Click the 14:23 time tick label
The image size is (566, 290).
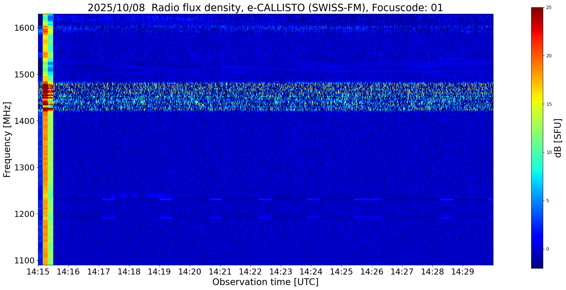click(281, 272)
